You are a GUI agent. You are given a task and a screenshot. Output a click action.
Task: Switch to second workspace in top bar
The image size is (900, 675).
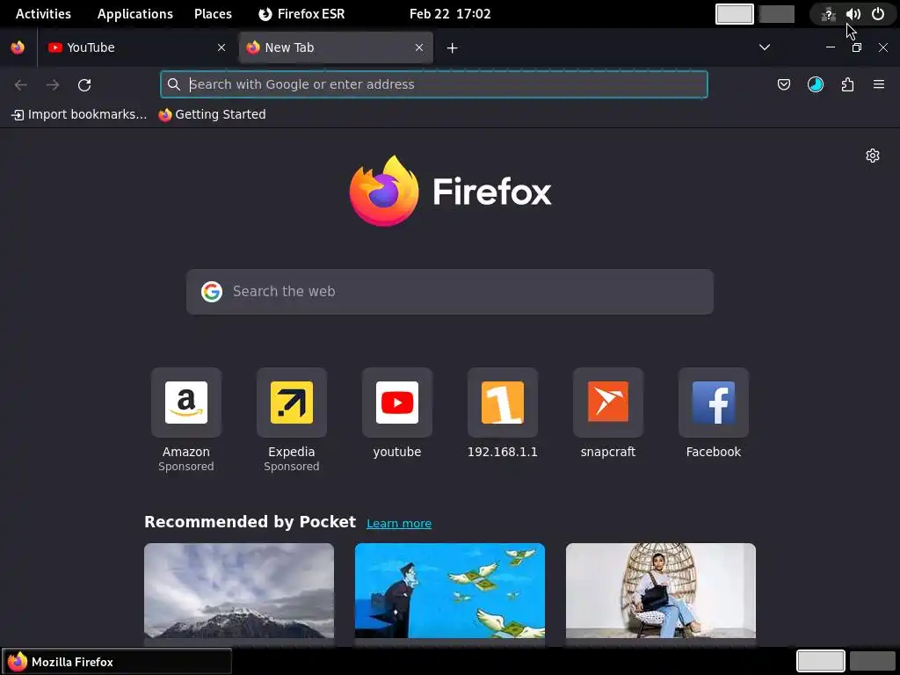tap(777, 14)
